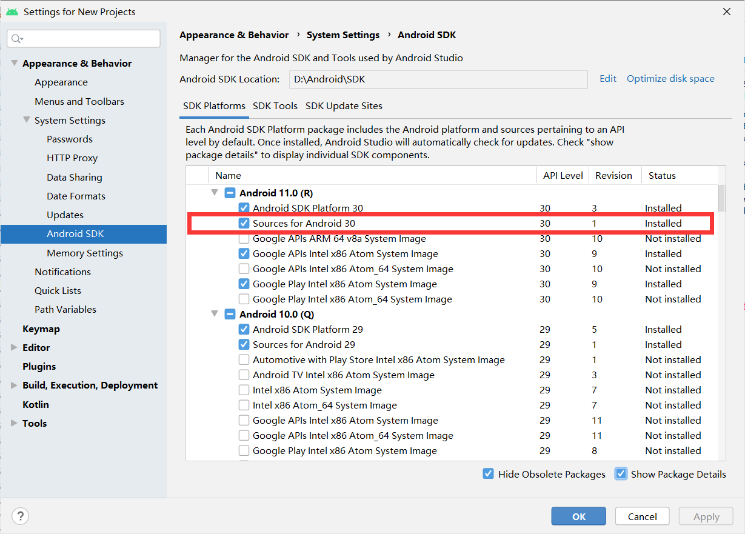This screenshot has width=745, height=534.
Task: Check Google APIs ARM 64 v8a System Image
Action: [x=244, y=239]
